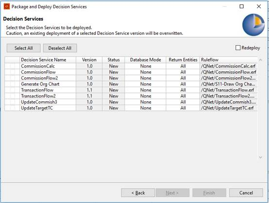This screenshot has width=269, height=203.
Task: Click the /QNet/UpdateTargetTC.erf ruleflow cell
Action: [x=229, y=108]
